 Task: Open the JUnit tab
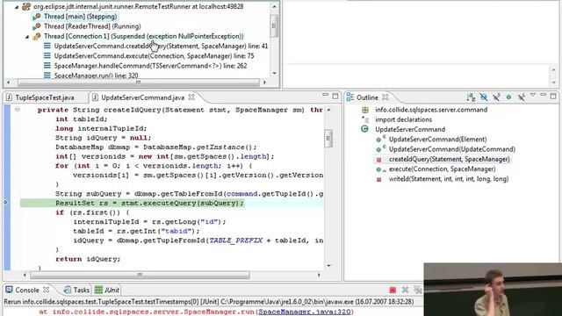point(112,290)
